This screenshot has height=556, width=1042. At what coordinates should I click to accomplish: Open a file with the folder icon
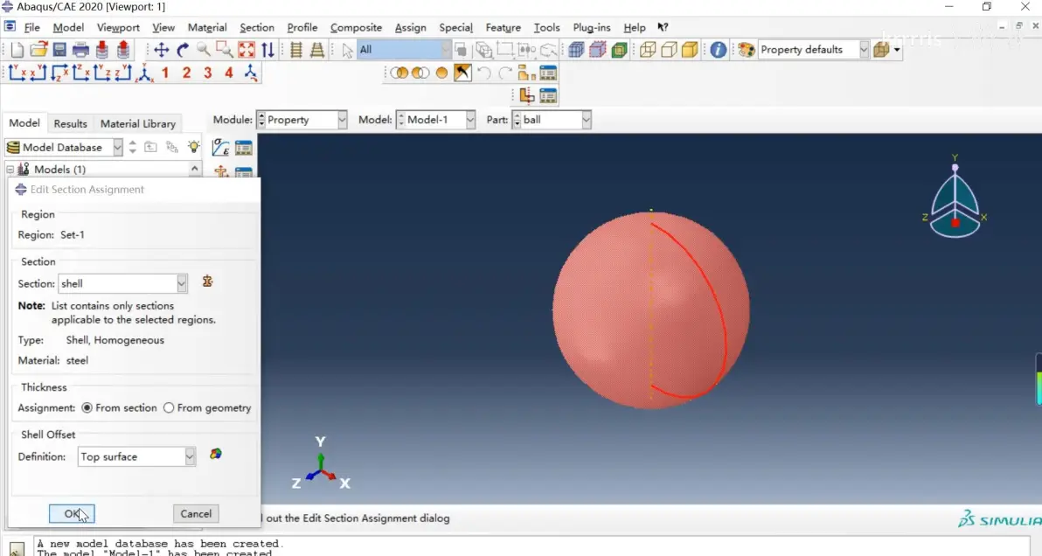[38, 50]
